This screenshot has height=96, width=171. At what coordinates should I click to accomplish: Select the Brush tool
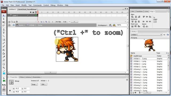point(4,46)
